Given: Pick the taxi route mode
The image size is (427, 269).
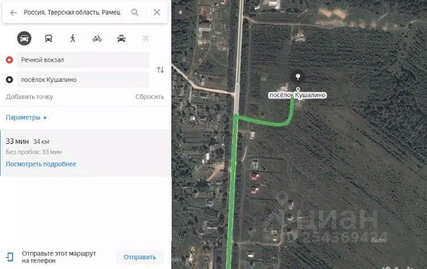Looking at the screenshot, I should point(121,38).
